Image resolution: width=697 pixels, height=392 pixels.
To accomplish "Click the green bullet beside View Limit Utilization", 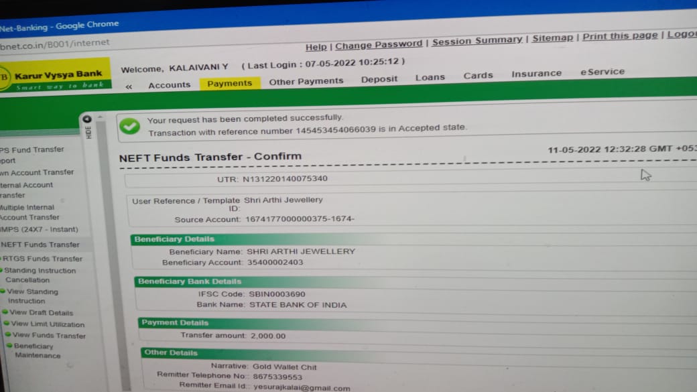I will point(7,323).
